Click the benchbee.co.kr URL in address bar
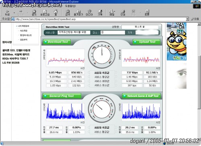201x146 pixels. pyautogui.click(x=45, y=19)
